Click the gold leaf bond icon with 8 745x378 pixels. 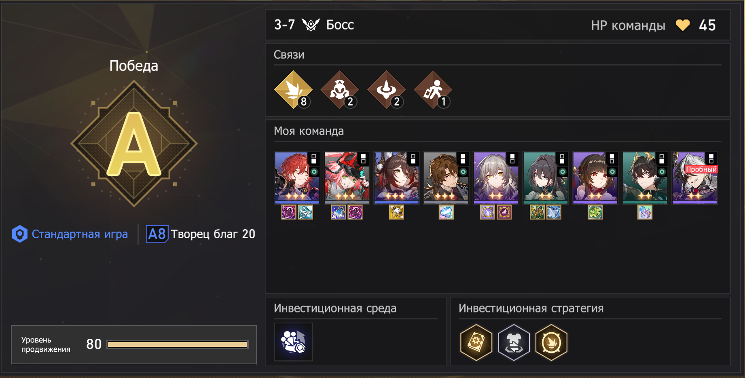(x=293, y=90)
